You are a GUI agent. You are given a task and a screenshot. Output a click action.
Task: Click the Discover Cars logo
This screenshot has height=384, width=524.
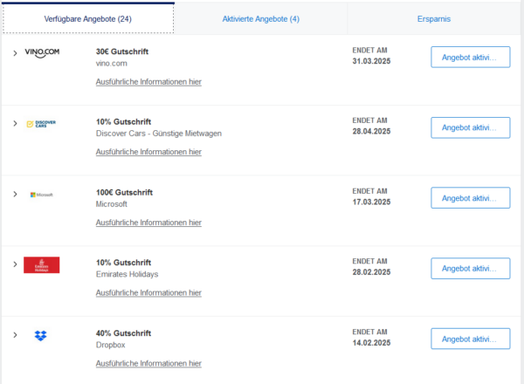pyautogui.click(x=41, y=124)
